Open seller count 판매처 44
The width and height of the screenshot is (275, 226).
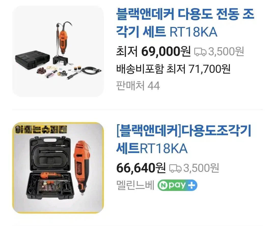[138, 86]
